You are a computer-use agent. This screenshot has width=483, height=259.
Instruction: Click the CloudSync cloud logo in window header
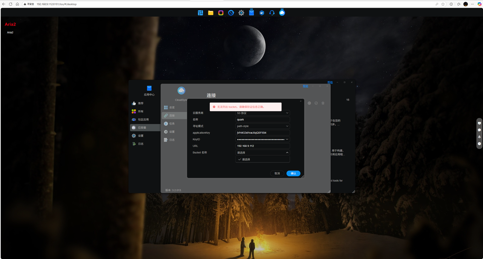tap(181, 91)
